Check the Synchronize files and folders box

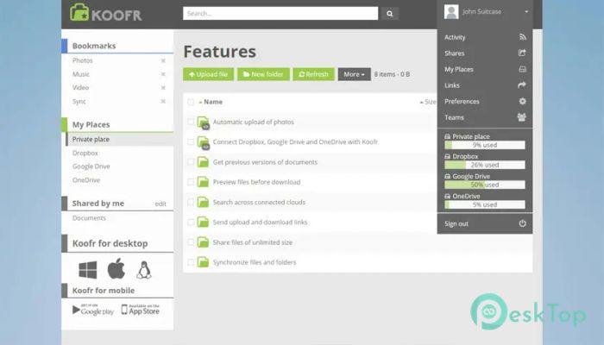pos(191,262)
